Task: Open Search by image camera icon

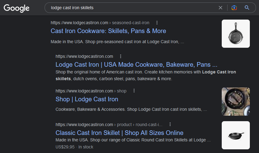Action: 234,8
